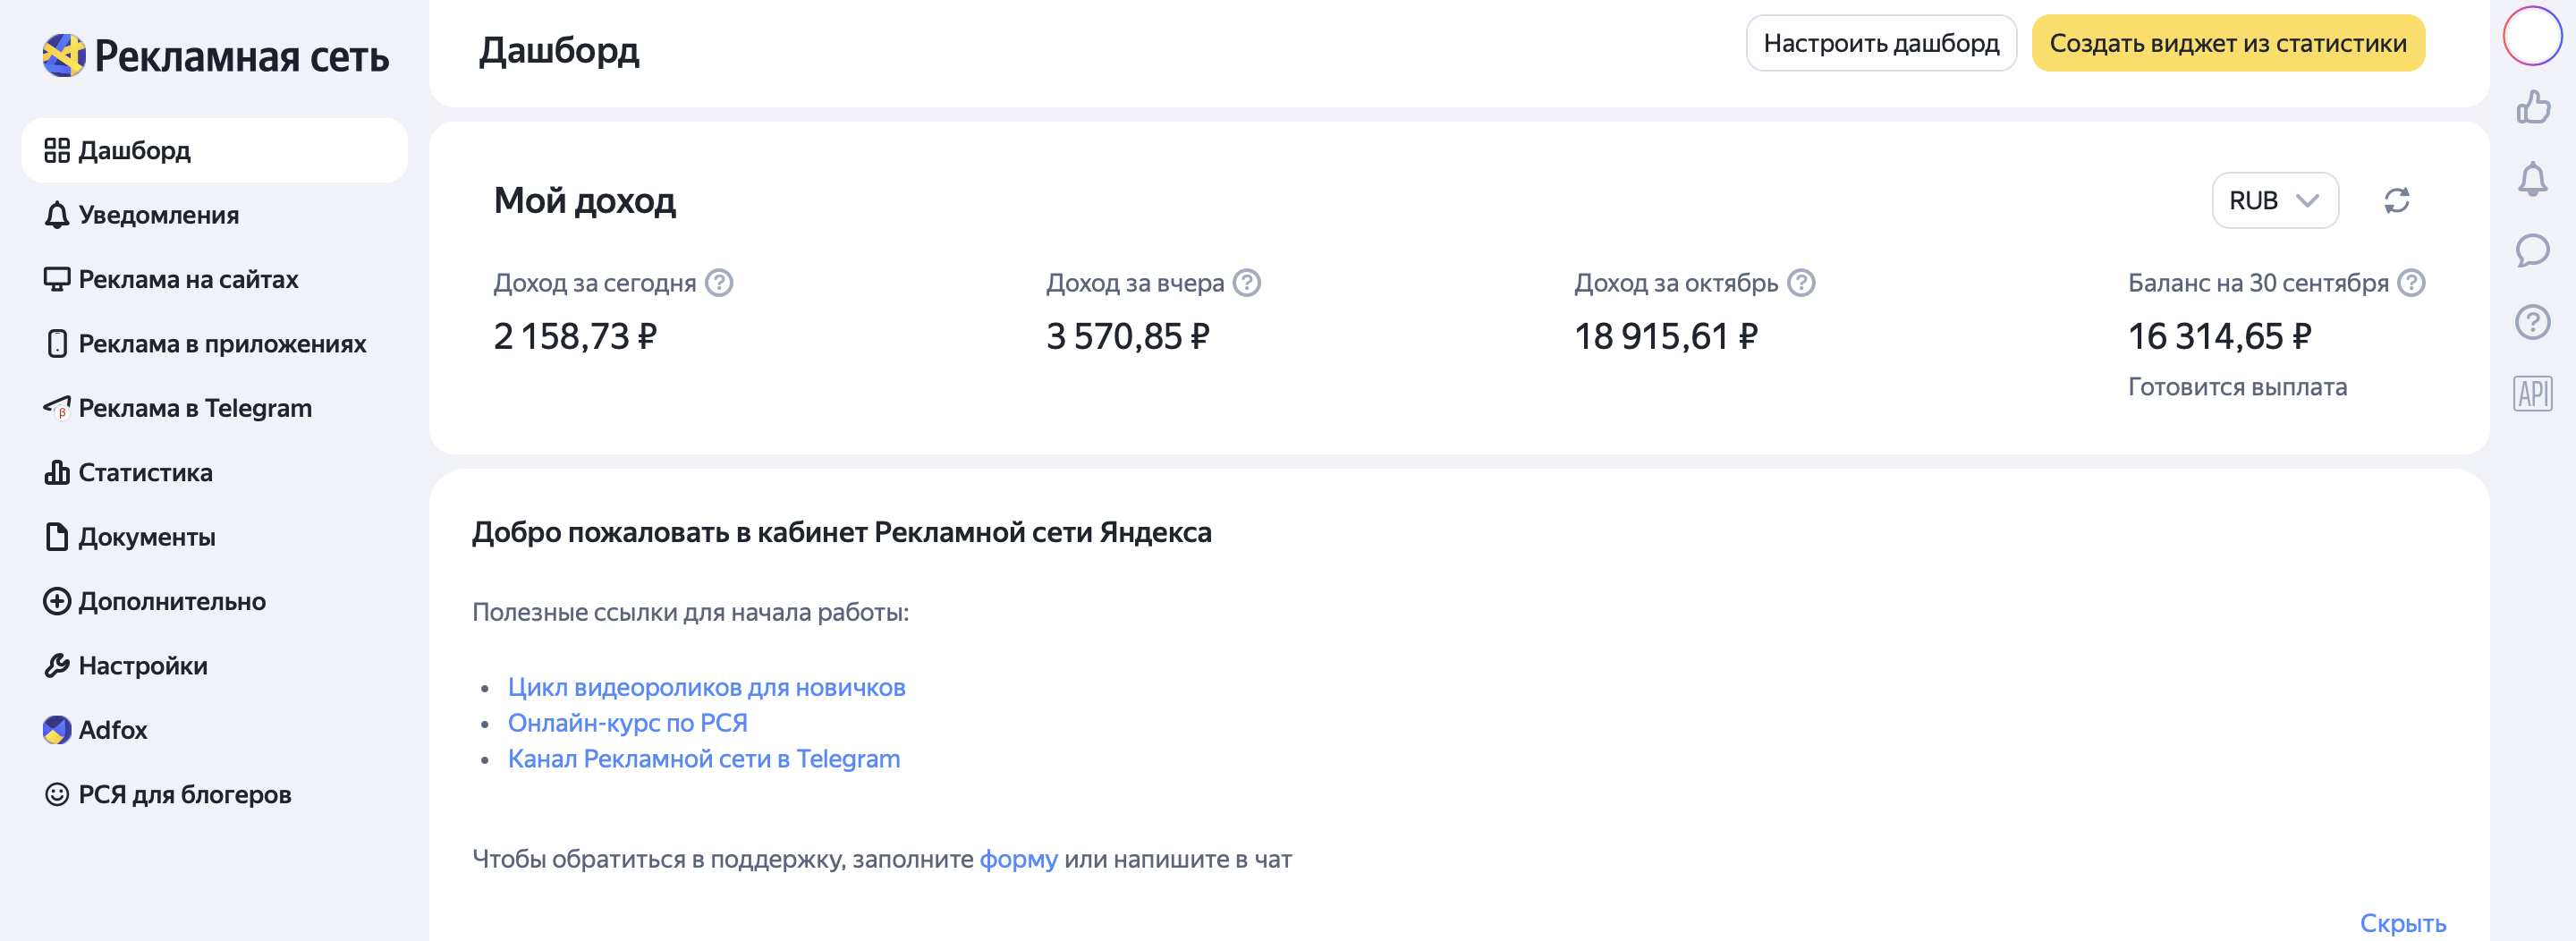Image resolution: width=2576 pixels, height=941 pixels.
Task: Open the support chat bubble icon
Action: pyautogui.click(x=2532, y=250)
